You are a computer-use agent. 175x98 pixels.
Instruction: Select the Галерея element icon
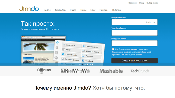83,56
